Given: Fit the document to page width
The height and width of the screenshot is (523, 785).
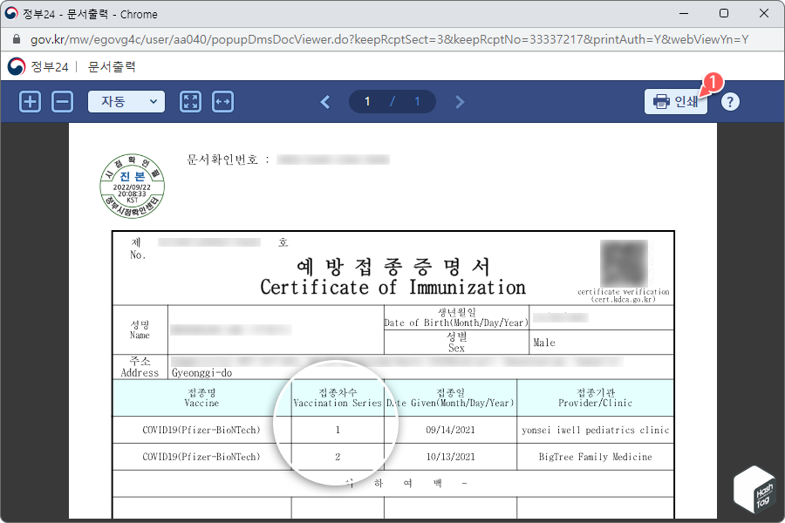Looking at the screenshot, I should [x=222, y=101].
